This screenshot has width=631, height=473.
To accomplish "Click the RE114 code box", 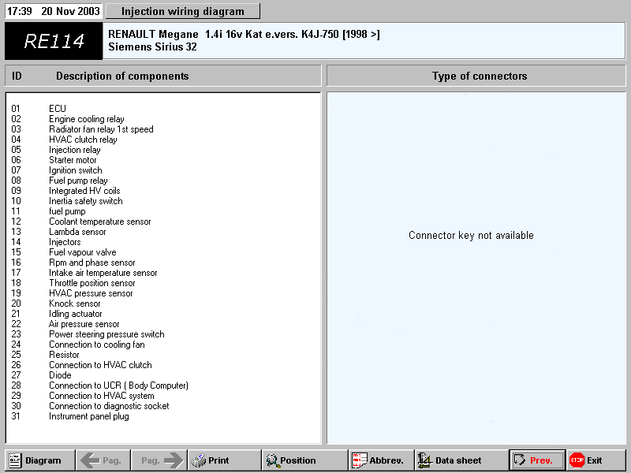I will (54, 41).
